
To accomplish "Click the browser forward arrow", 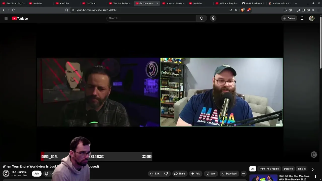I will (9, 10).
